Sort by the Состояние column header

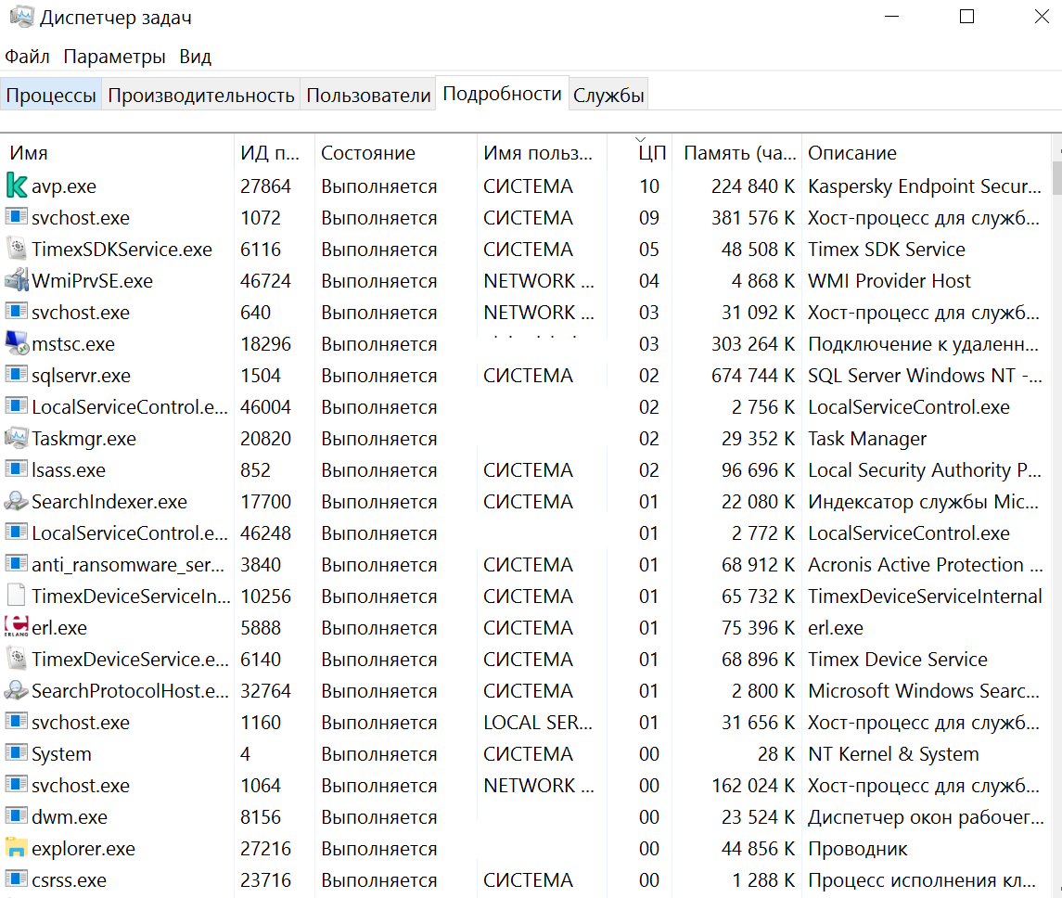395,152
